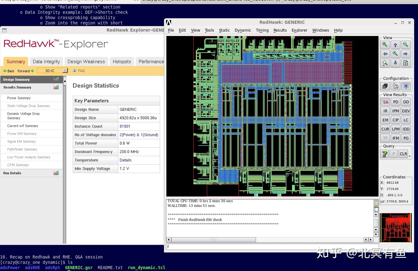The image size is (418, 271).
Task: Open the Temperature Details link
Action: coord(125,160)
